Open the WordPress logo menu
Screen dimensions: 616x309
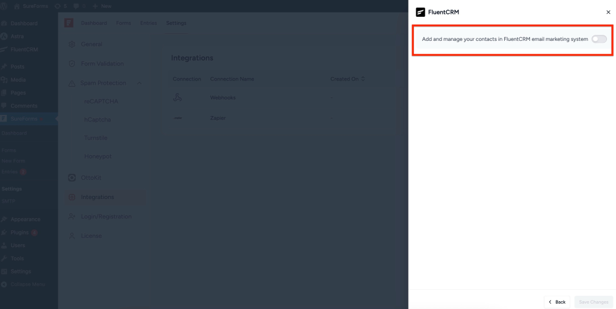pyautogui.click(x=4, y=6)
